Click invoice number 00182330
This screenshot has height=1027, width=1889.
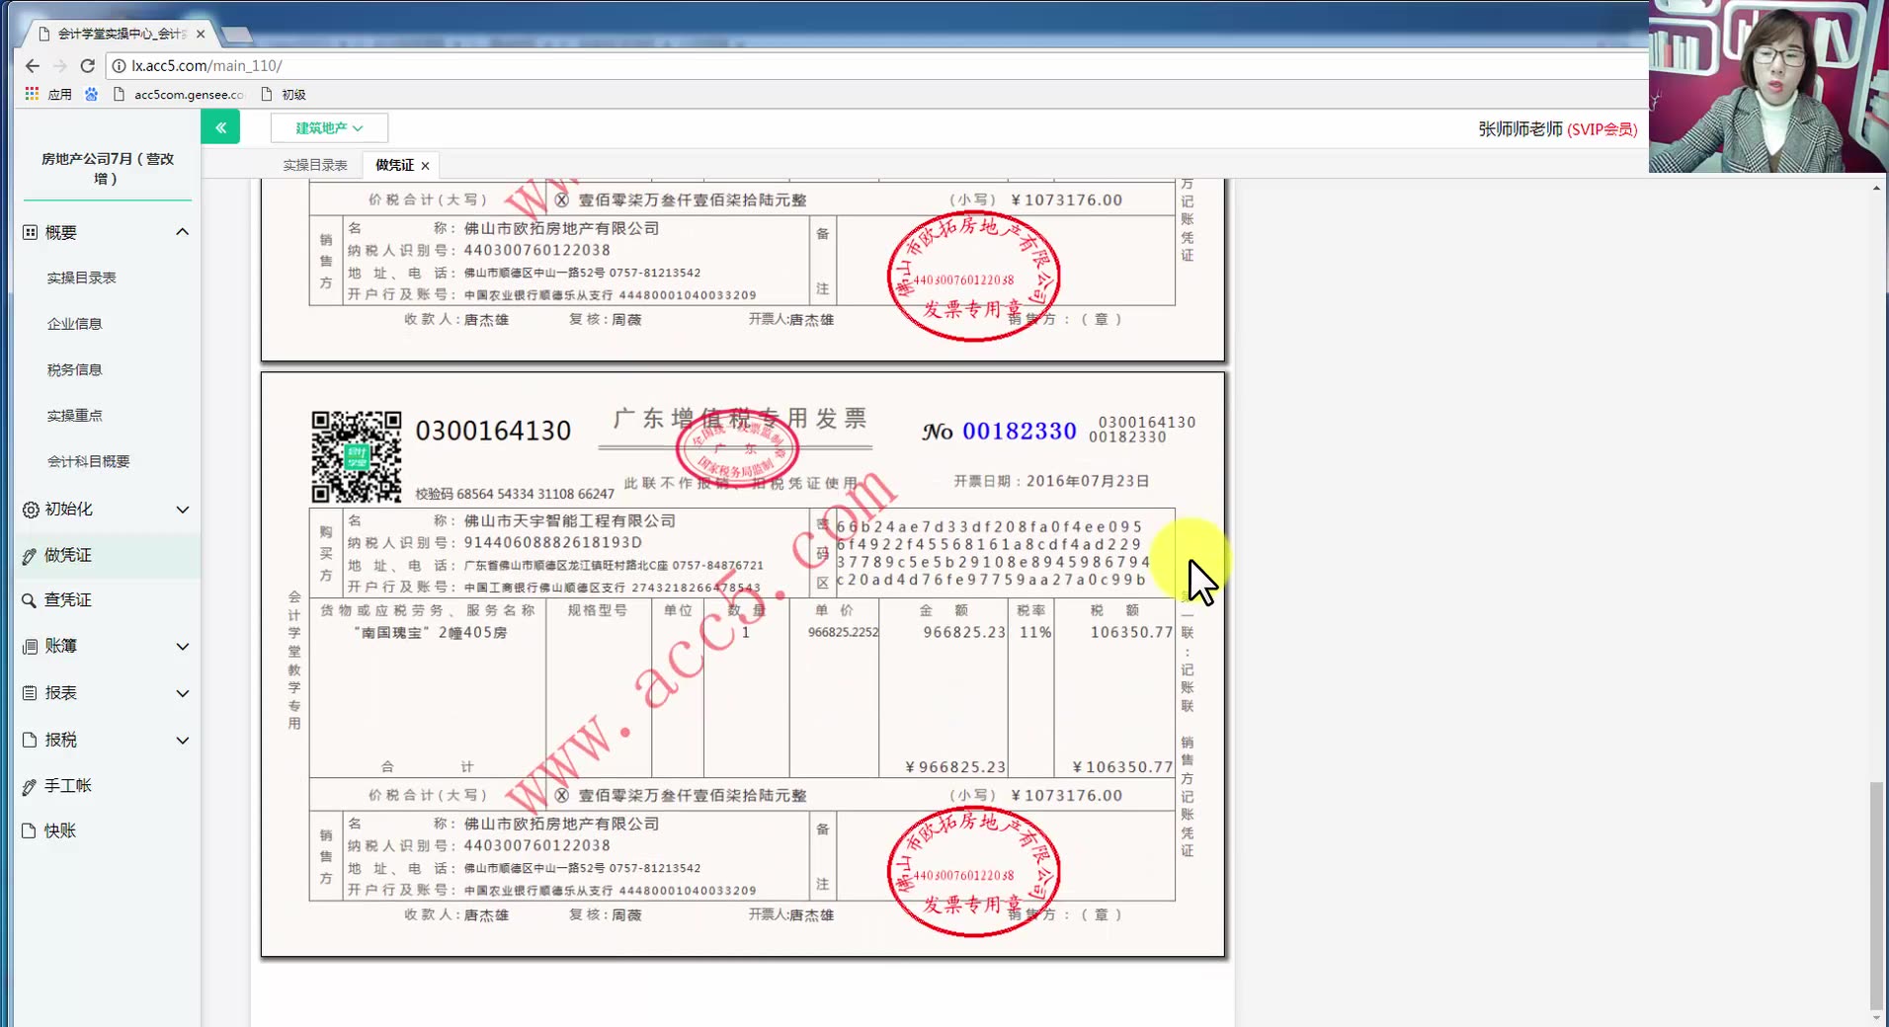tap(1019, 432)
